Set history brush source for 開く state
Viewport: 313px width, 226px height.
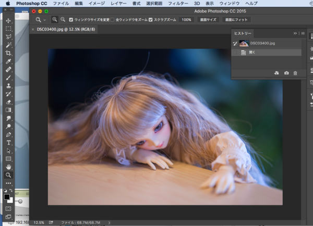click(235, 53)
